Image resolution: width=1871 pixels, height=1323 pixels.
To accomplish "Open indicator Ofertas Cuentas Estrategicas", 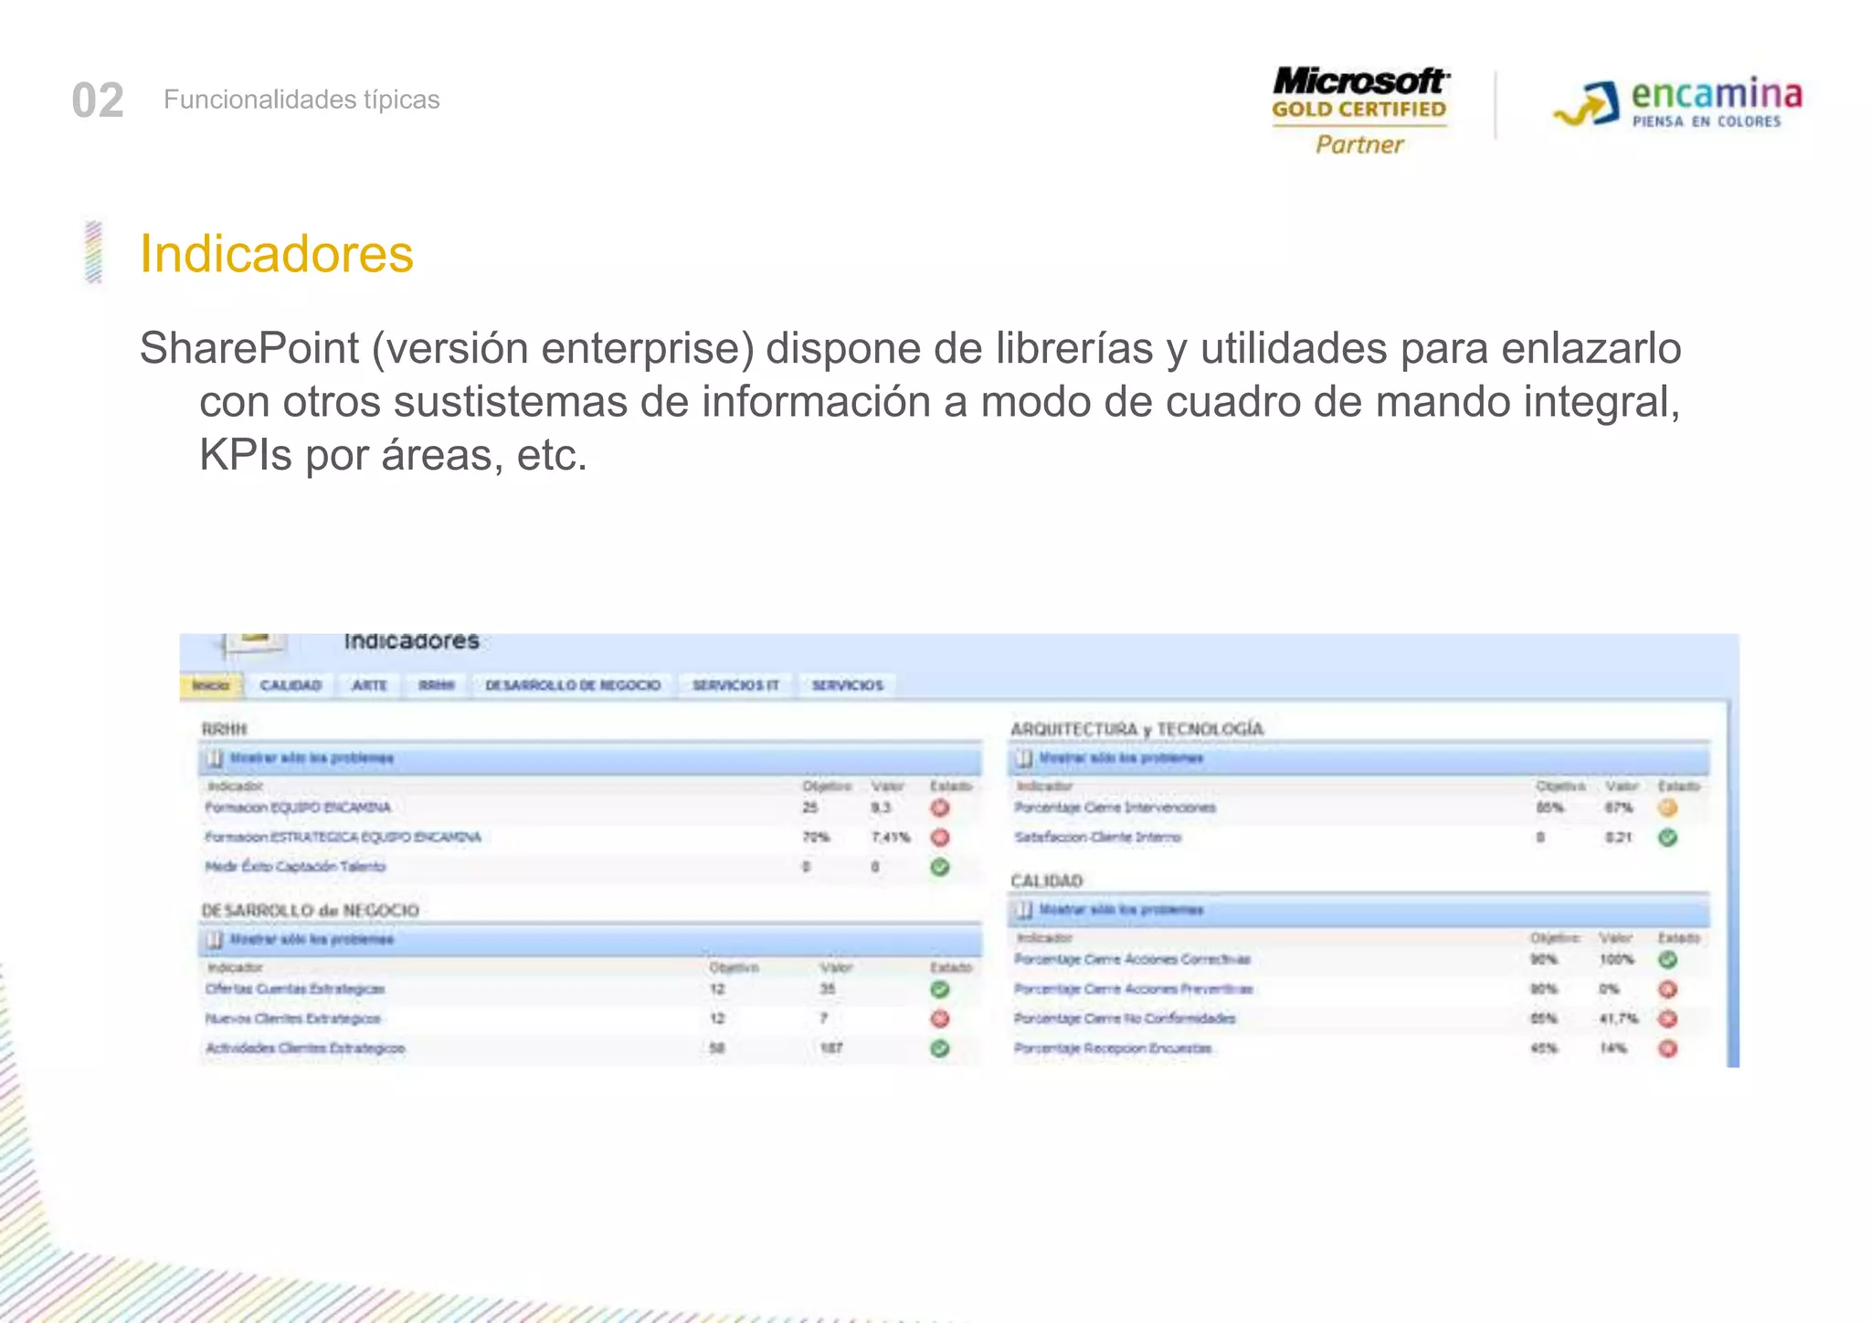I will (x=295, y=989).
